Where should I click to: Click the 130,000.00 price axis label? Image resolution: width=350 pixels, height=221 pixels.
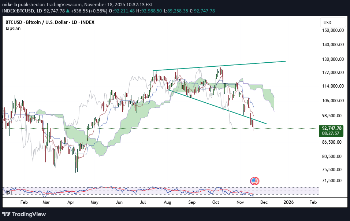pos(333,59)
